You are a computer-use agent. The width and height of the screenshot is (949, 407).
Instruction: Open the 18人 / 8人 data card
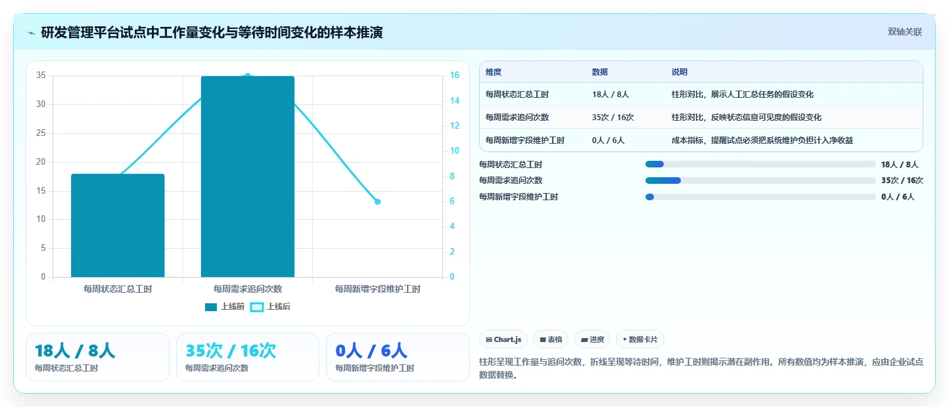pos(97,357)
